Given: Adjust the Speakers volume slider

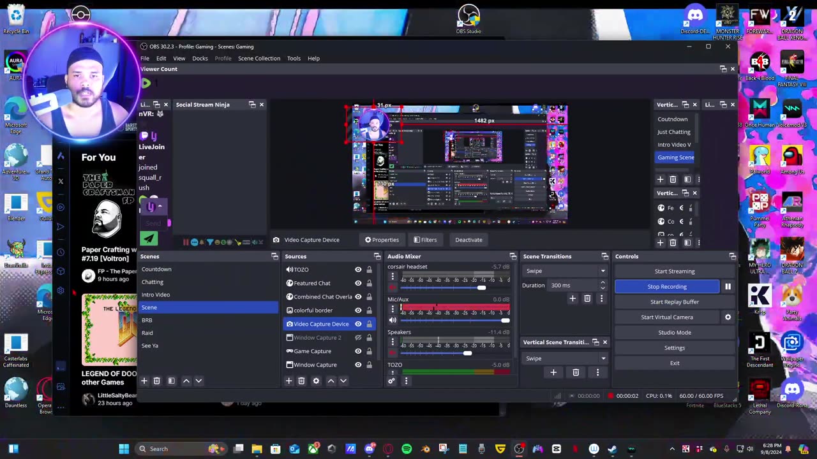Looking at the screenshot, I should point(468,353).
